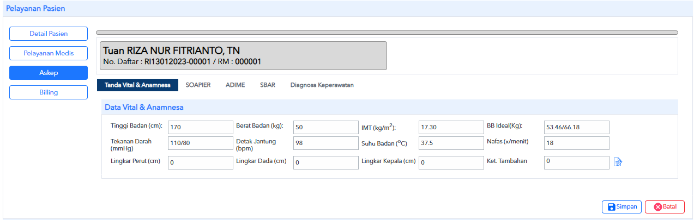The width and height of the screenshot is (694, 220).
Task: Click the Lingkar Dada field
Action: [x=325, y=162]
